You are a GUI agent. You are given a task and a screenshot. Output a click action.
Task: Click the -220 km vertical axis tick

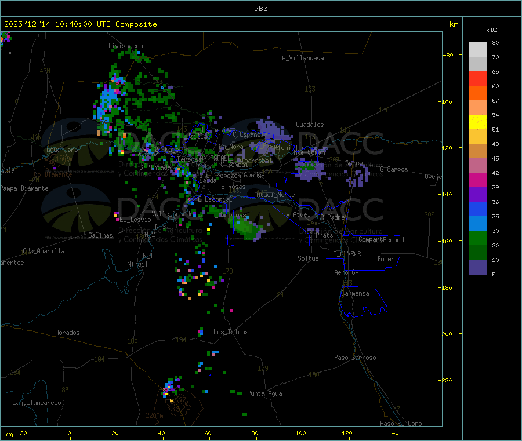[445, 381]
